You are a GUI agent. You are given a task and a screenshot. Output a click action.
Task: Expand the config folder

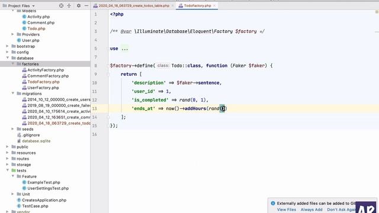click(x=7, y=52)
